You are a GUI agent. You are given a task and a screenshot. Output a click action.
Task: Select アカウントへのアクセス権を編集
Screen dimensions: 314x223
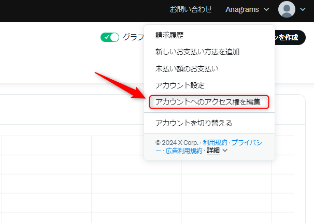209,102
